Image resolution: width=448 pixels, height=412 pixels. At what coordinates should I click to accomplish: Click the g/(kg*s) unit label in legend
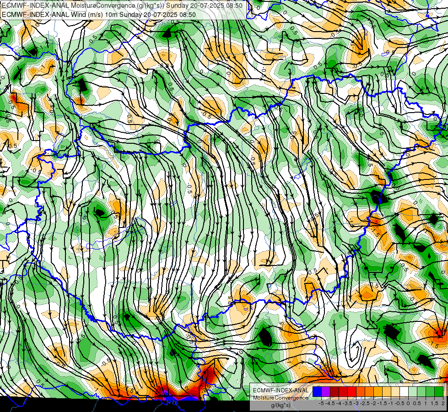[x=281, y=406]
